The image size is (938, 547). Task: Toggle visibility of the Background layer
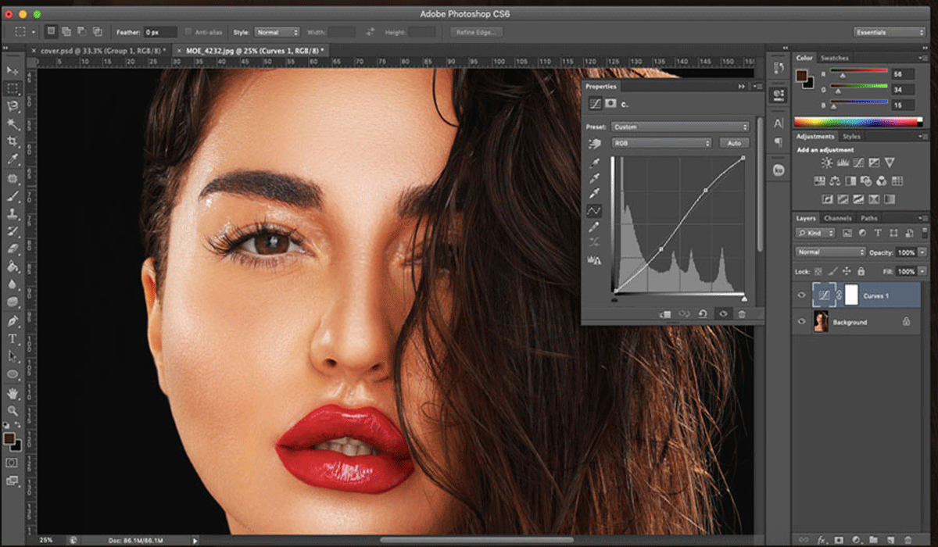[x=800, y=321]
